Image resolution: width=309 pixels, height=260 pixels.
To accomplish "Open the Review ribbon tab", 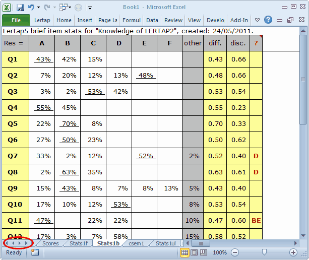I will 173,20.
